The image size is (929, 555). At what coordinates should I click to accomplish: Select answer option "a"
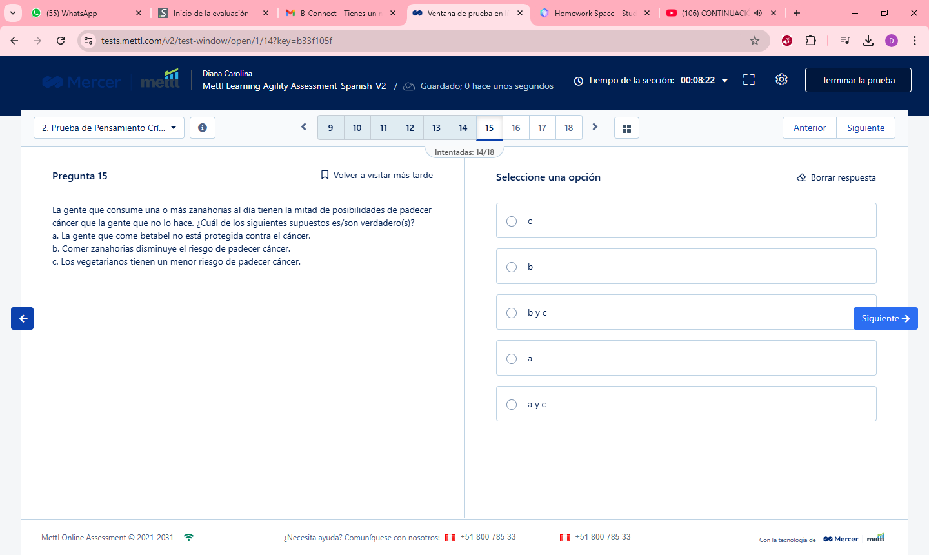point(686,358)
